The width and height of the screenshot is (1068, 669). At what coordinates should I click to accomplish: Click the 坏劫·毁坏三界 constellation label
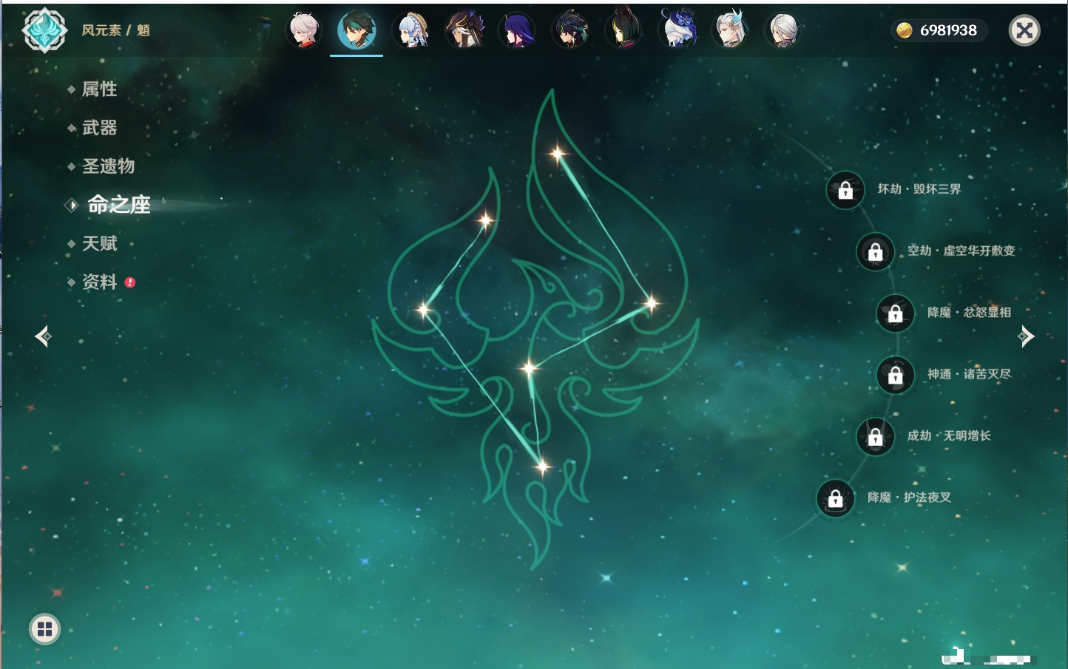click(x=919, y=189)
